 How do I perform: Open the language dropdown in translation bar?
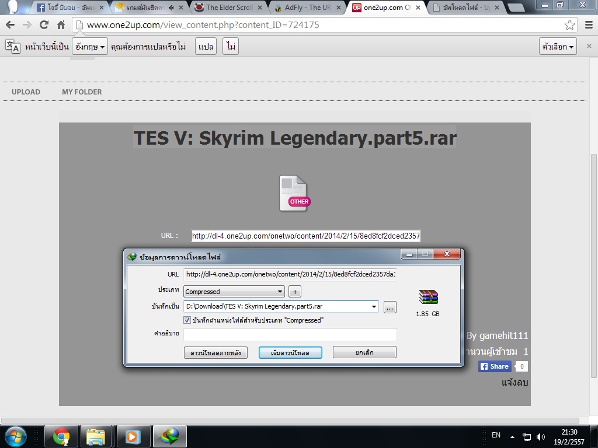coord(89,47)
